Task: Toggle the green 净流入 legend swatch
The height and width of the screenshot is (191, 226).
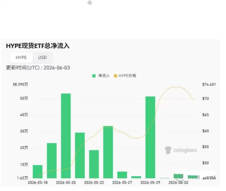Action: (94, 76)
